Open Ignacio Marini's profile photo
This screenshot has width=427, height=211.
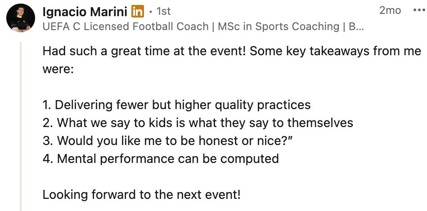pos(21,18)
